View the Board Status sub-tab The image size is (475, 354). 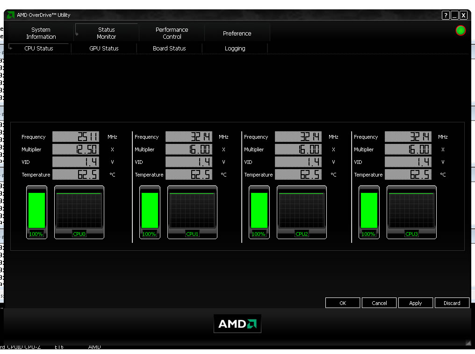169,49
